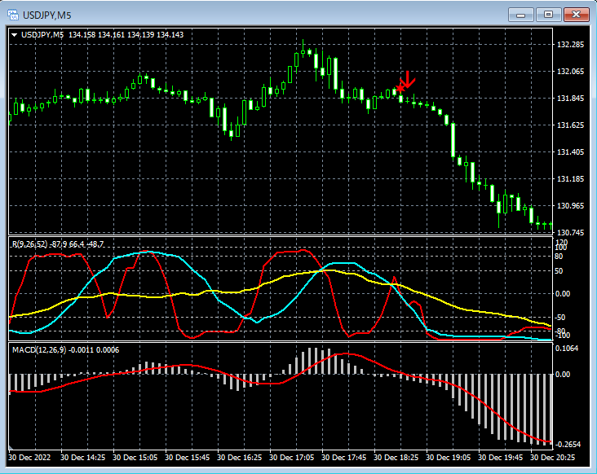The image size is (597, 474).
Task: Click the USDJPY chart window icon
Action: [13, 15]
